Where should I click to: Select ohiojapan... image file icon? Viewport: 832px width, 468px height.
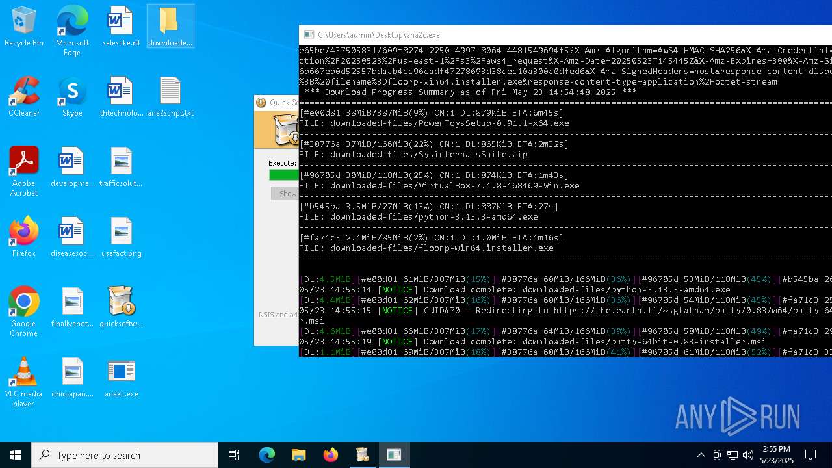point(72,378)
